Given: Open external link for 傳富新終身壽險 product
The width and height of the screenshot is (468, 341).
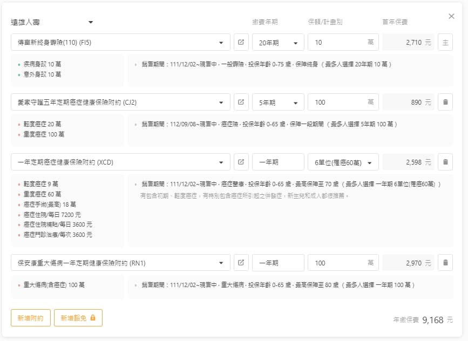Looking at the screenshot, I should [241, 43].
